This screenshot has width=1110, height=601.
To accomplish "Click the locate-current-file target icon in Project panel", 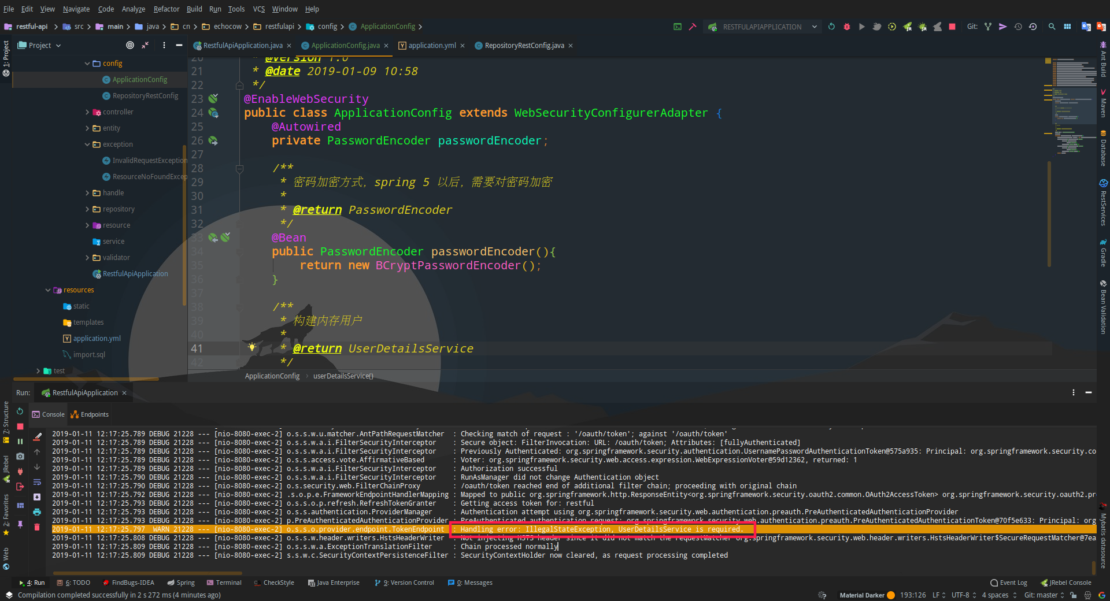I will pyautogui.click(x=130, y=45).
